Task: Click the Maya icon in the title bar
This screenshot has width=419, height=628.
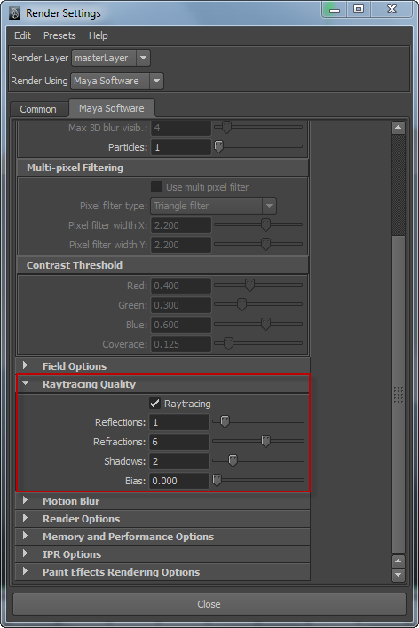Action: (14, 13)
